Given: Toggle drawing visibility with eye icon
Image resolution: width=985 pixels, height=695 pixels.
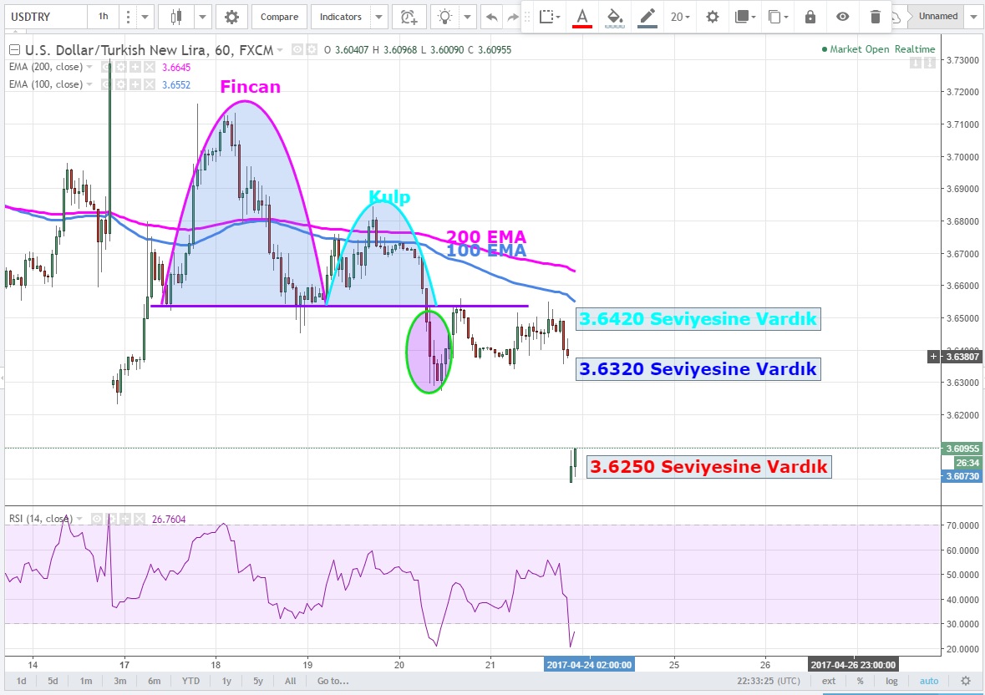Looking at the screenshot, I should [843, 17].
